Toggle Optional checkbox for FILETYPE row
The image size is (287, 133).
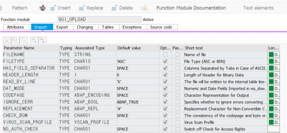click(x=165, y=61)
